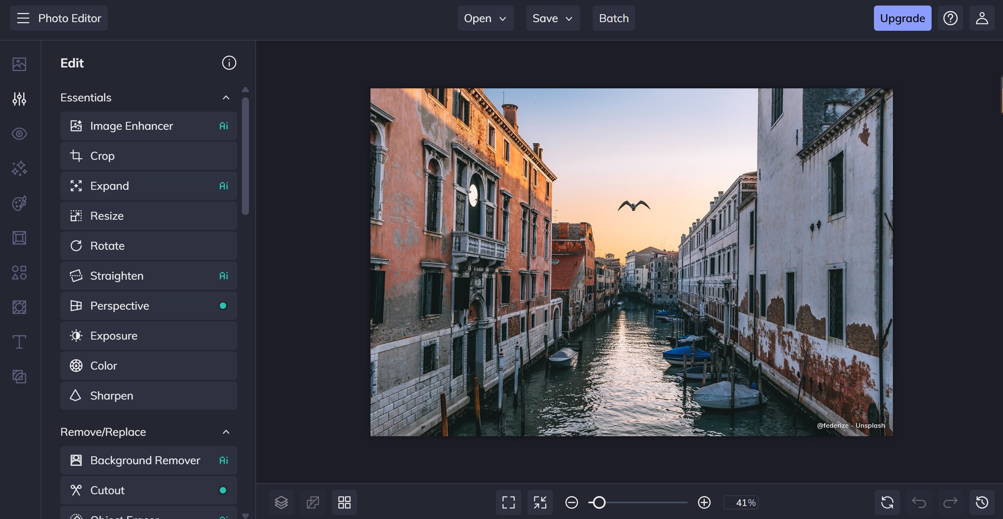
Task: Collapse the Essentials section
Action: pyautogui.click(x=226, y=97)
